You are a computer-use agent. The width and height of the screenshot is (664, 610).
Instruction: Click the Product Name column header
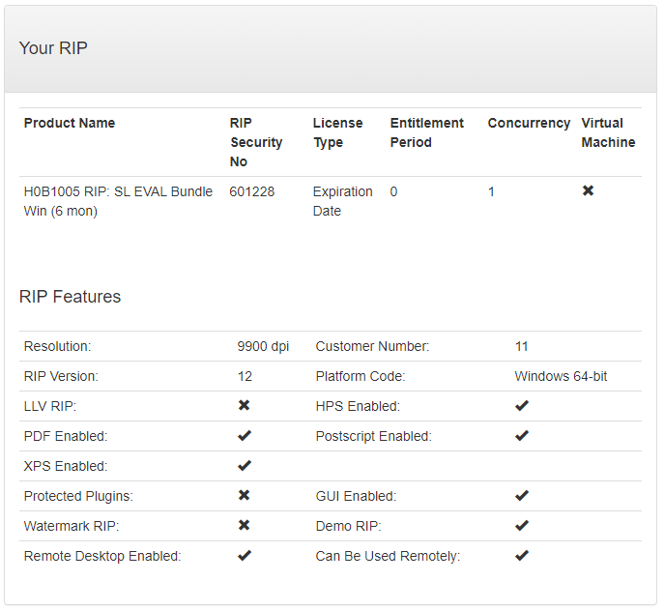pyautogui.click(x=70, y=123)
